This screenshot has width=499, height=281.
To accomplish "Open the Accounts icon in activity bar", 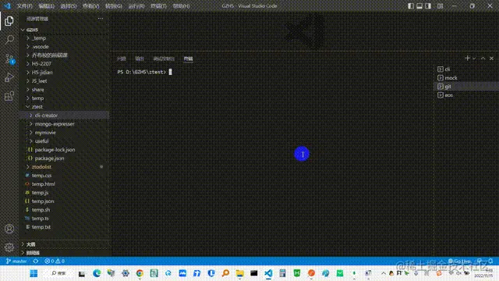I will (9, 229).
